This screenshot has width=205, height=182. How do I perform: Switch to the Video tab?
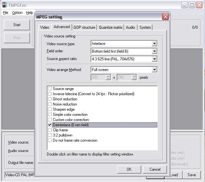point(44,27)
